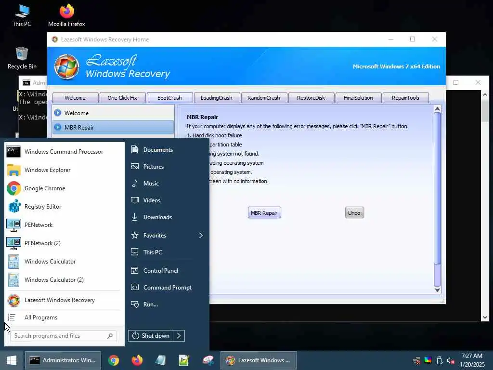493x370 pixels.
Task: Launch PENetwork entry
Action: (64, 225)
